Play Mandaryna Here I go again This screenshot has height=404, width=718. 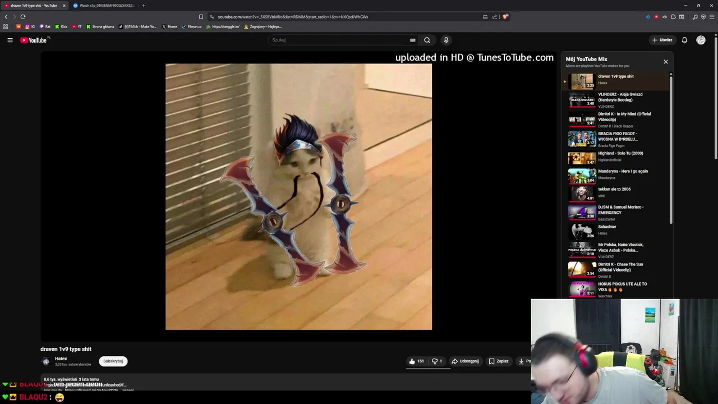[x=615, y=175]
